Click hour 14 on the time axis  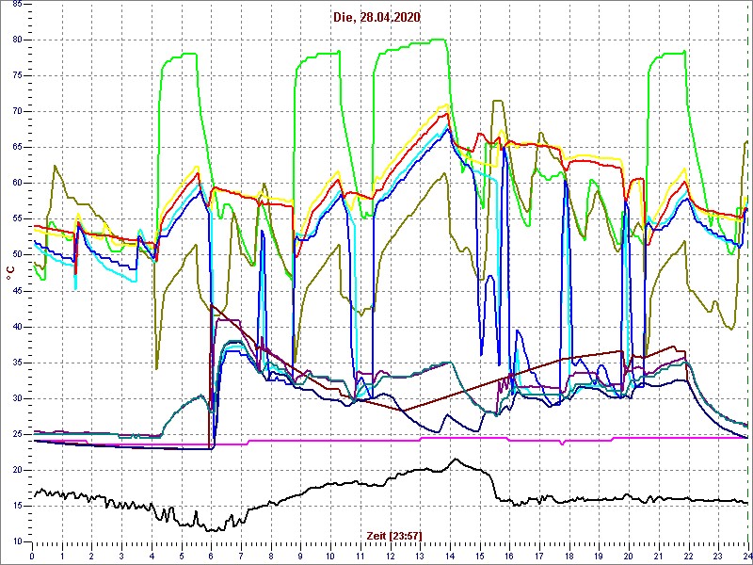pos(449,556)
